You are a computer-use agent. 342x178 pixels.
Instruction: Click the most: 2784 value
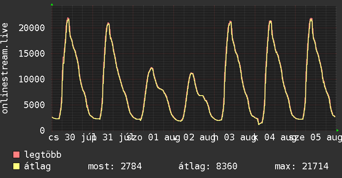click(x=115, y=166)
